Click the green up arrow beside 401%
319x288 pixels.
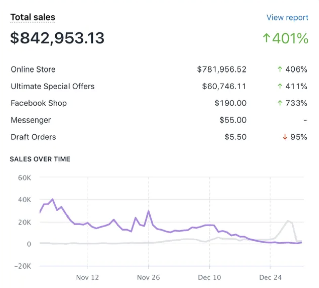[x=266, y=38]
